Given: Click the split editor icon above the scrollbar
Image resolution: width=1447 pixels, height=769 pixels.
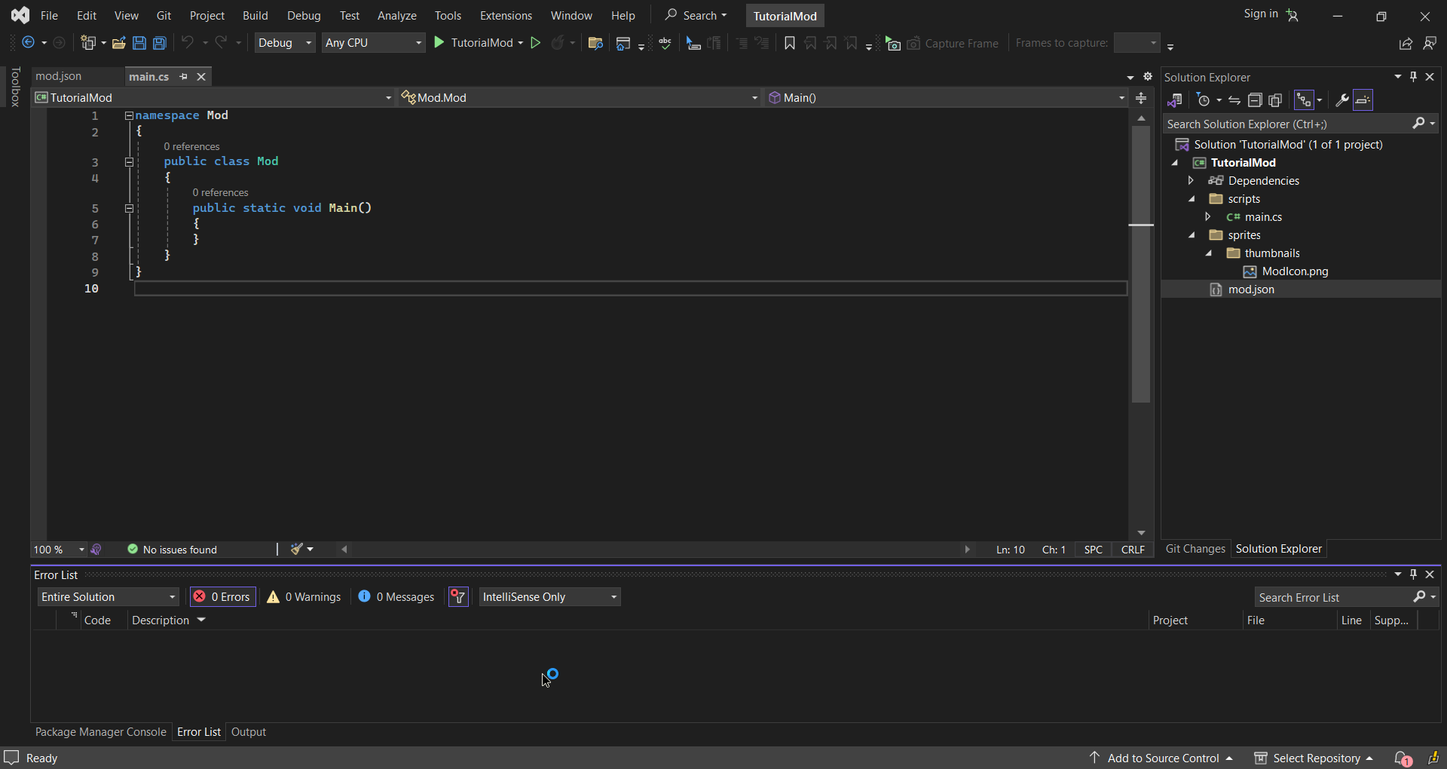Looking at the screenshot, I should click(1141, 98).
